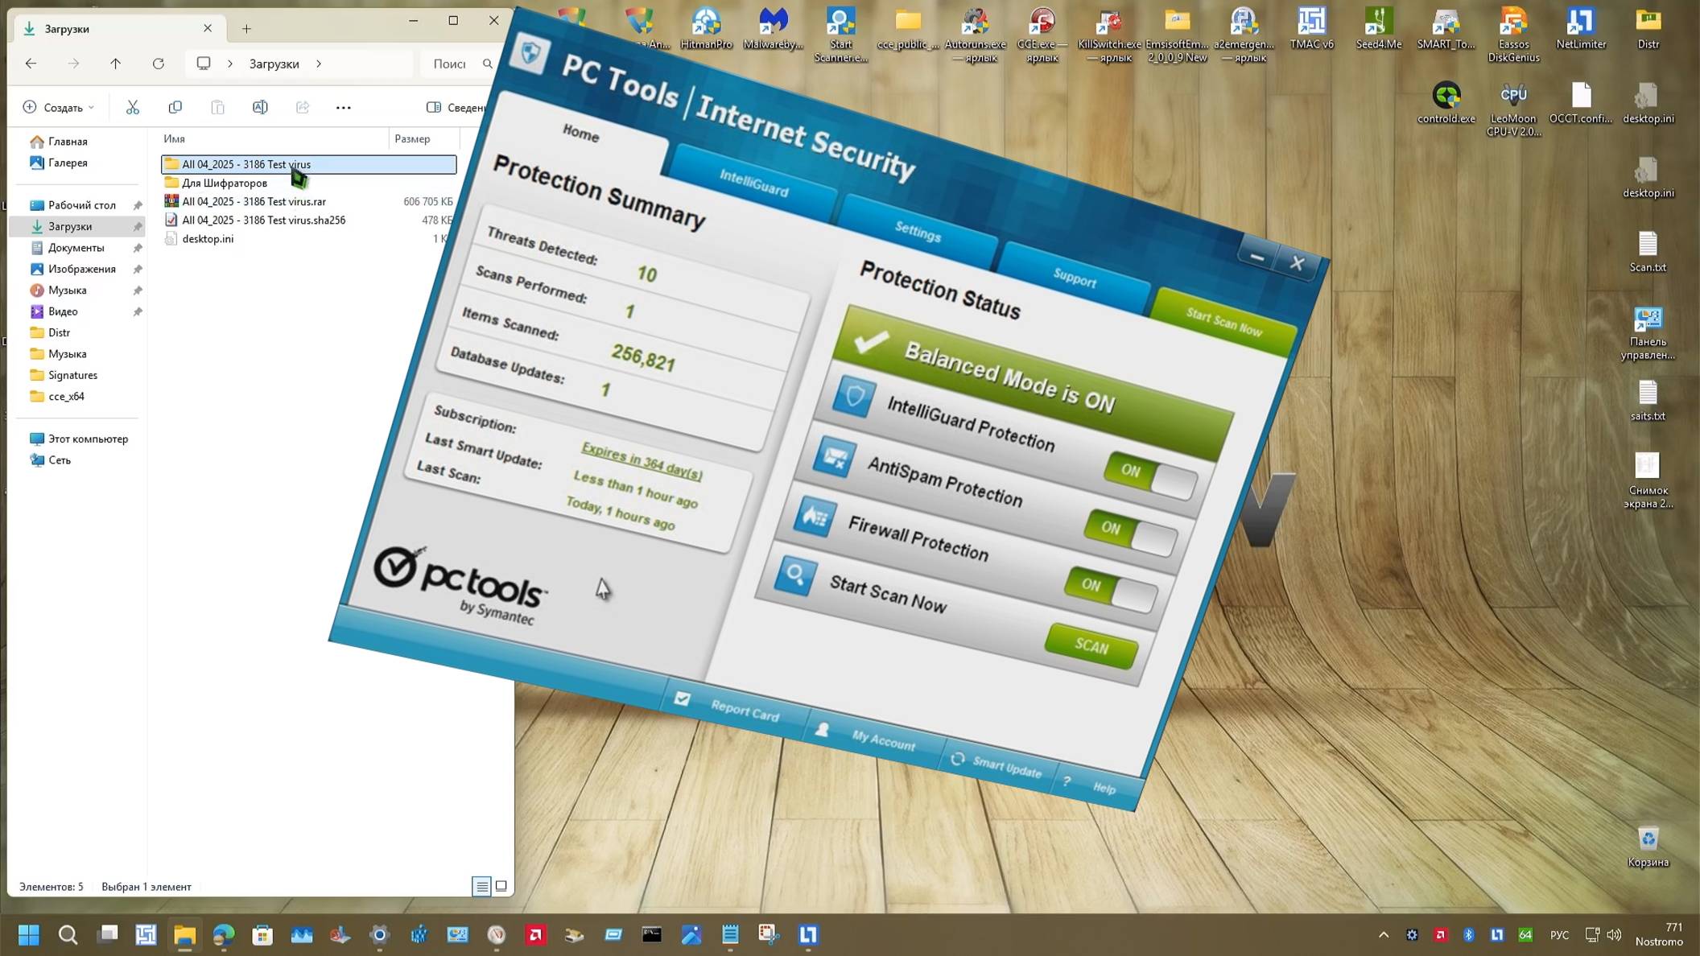The width and height of the screenshot is (1700, 956).
Task: Click the Firewall Protection icon
Action: click(x=814, y=517)
